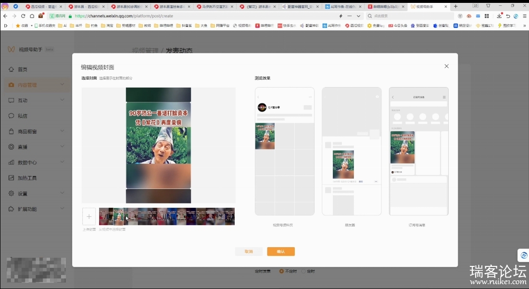Click the 取消 cancel button
This screenshot has height=289, width=529.
[x=249, y=251]
